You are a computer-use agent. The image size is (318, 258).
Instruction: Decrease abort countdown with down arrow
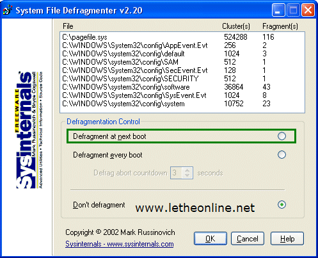pyautogui.click(x=187, y=175)
